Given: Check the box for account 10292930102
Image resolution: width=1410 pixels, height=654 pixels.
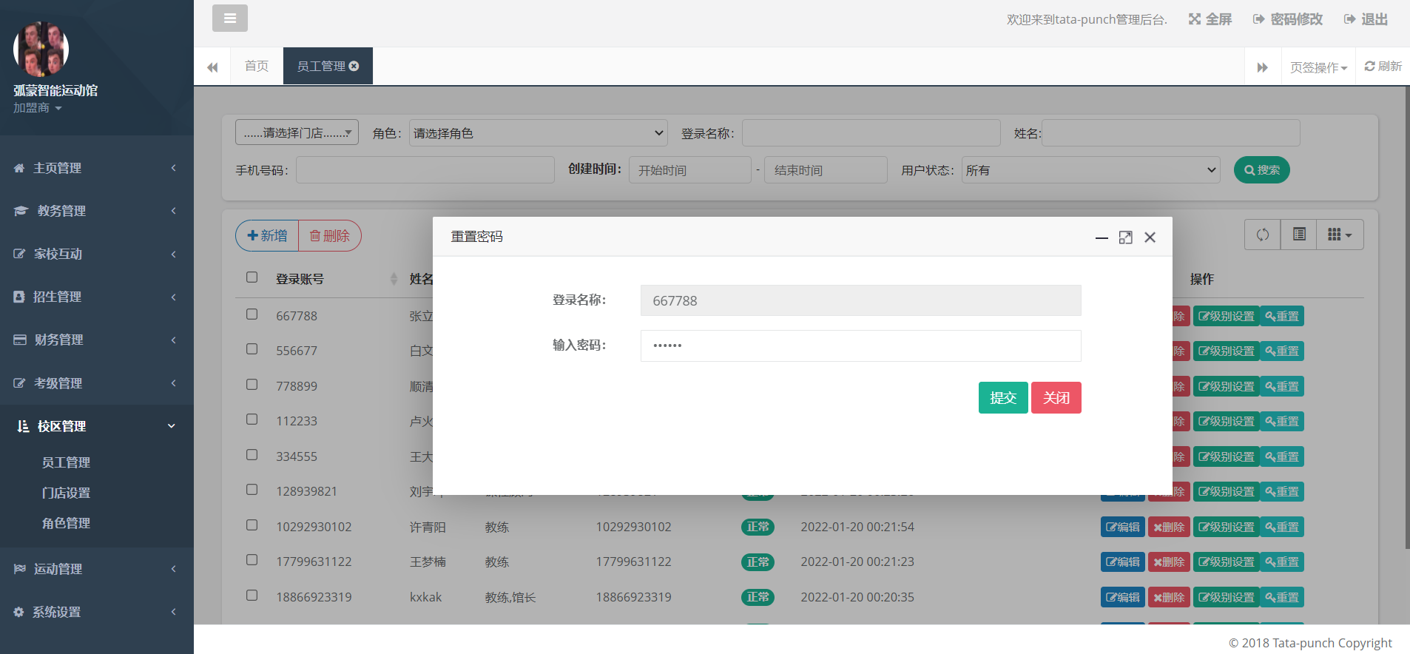Looking at the screenshot, I should 252,525.
